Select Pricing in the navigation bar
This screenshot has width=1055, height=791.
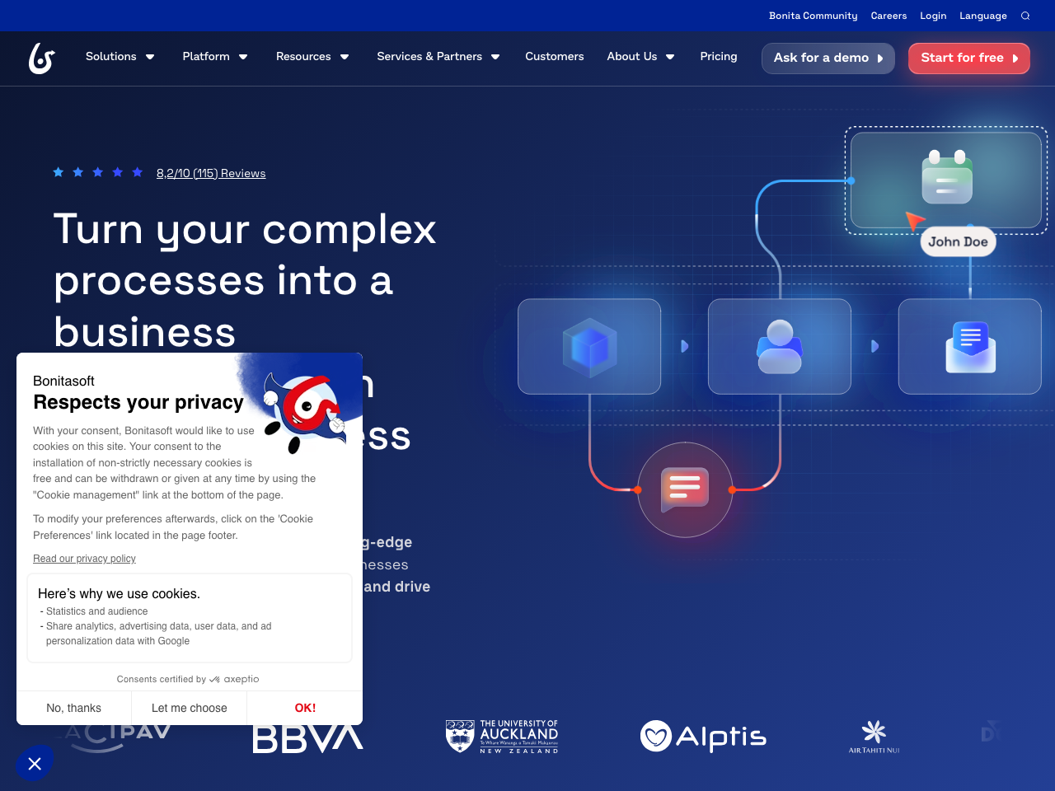tap(718, 58)
